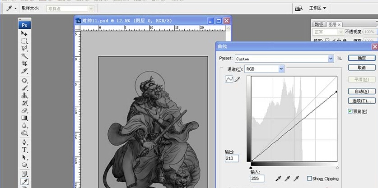This screenshot has height=188, width=378.
Task: Select the Move tool
Action: coord(24,33)
